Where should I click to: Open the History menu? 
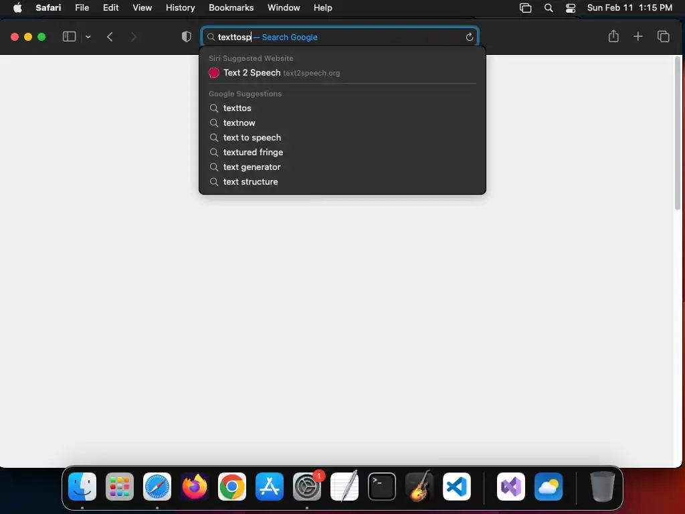point(180,8)
